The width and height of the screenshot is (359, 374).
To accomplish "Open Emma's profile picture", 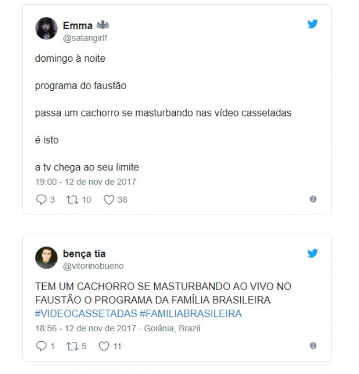I will [46, 28].
